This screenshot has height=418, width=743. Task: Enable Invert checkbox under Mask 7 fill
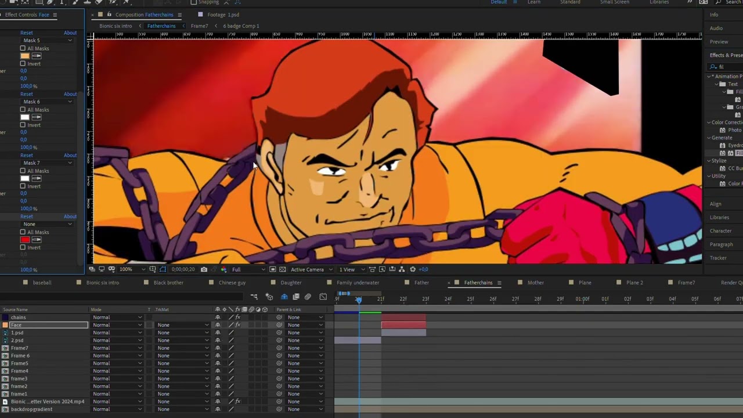[23, 186]
